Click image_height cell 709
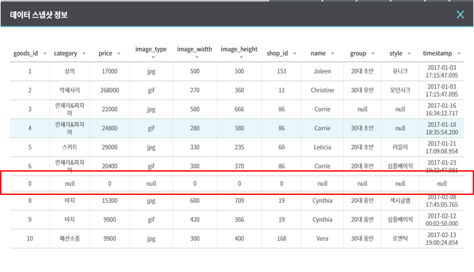This screenshot has height=272, width=474. (239, 200)
